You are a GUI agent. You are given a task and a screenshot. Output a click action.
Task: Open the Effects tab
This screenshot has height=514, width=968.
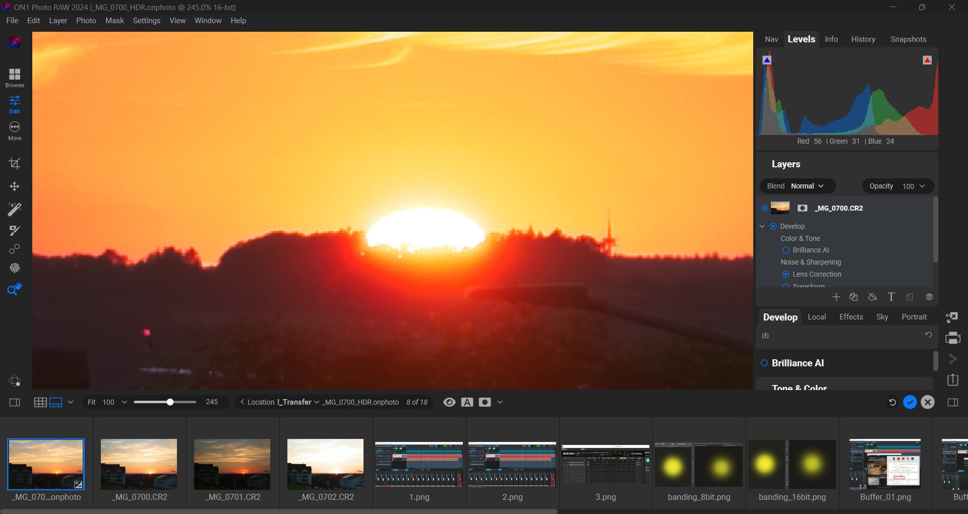(851, 317)
